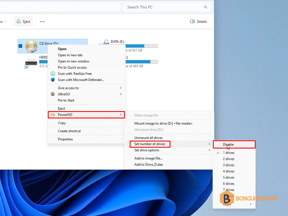Click the Eject toolbar button
This screenshot has width=288, height=216.
coord(23,21)
